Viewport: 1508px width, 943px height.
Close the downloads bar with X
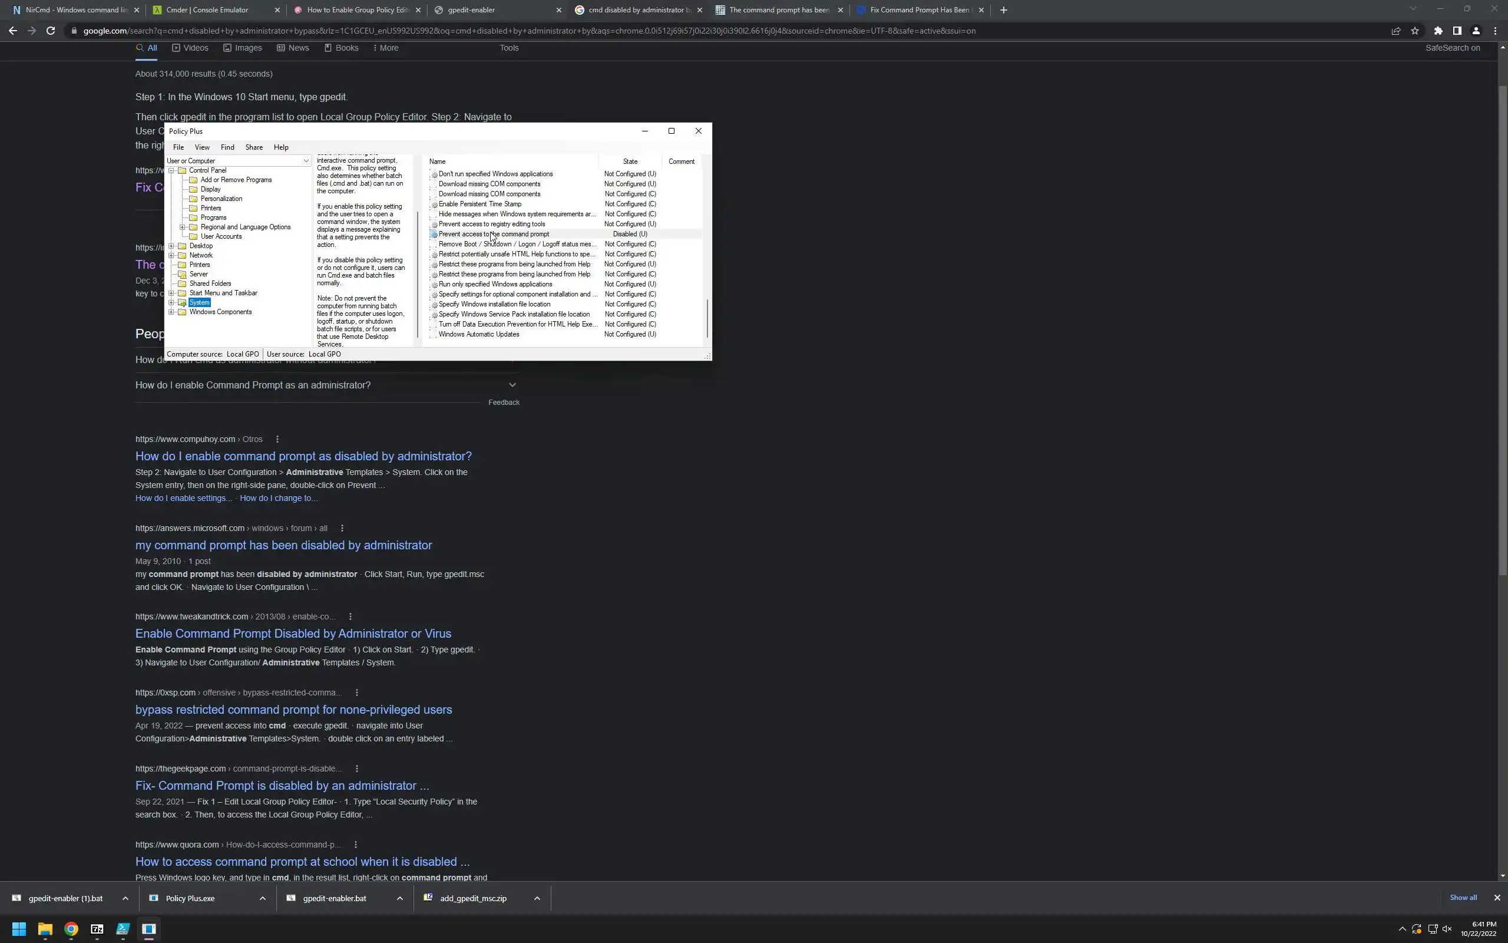(x=1497, y=898)
